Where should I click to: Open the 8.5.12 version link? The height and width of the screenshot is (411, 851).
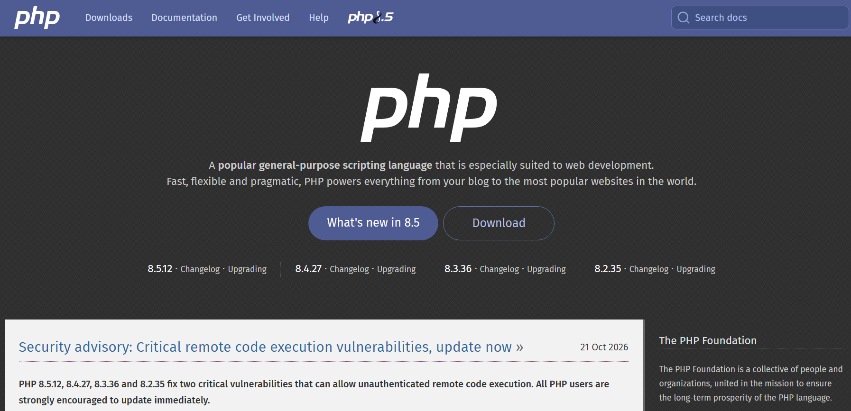pyautogui.click(x=160, y=269)
